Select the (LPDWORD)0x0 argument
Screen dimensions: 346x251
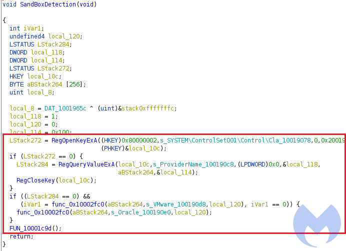click(258, 164)
